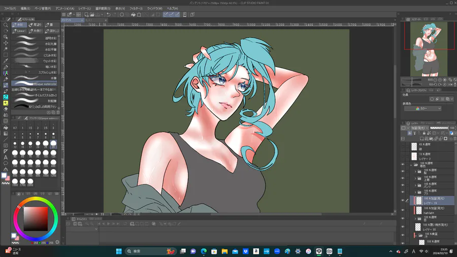The width and height of the screenshot is (457, 257).
Task: Select the cyan decoration tool icon
Action: coord(6,97)
